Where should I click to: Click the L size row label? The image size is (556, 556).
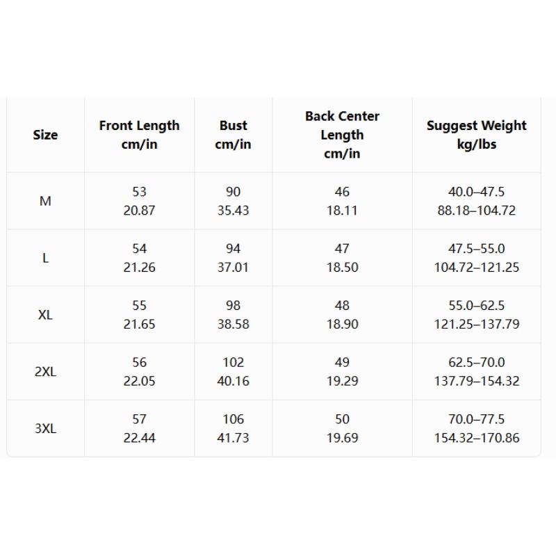[x=45, y=258]
